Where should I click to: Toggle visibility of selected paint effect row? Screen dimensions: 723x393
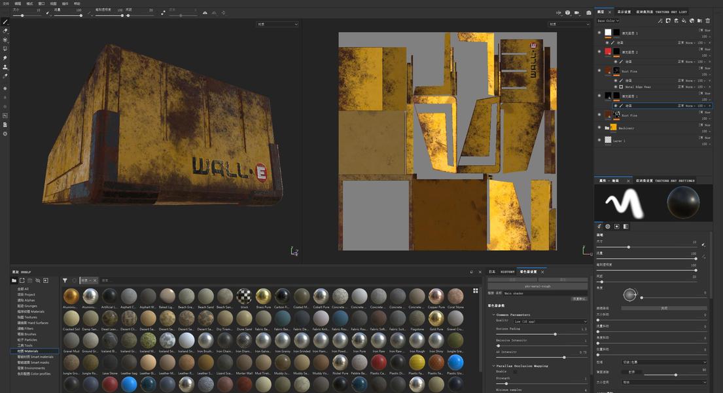click(x=615, y=105)
